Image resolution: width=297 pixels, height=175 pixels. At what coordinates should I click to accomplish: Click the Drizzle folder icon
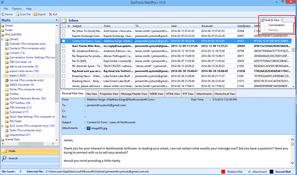pos(3,26)
